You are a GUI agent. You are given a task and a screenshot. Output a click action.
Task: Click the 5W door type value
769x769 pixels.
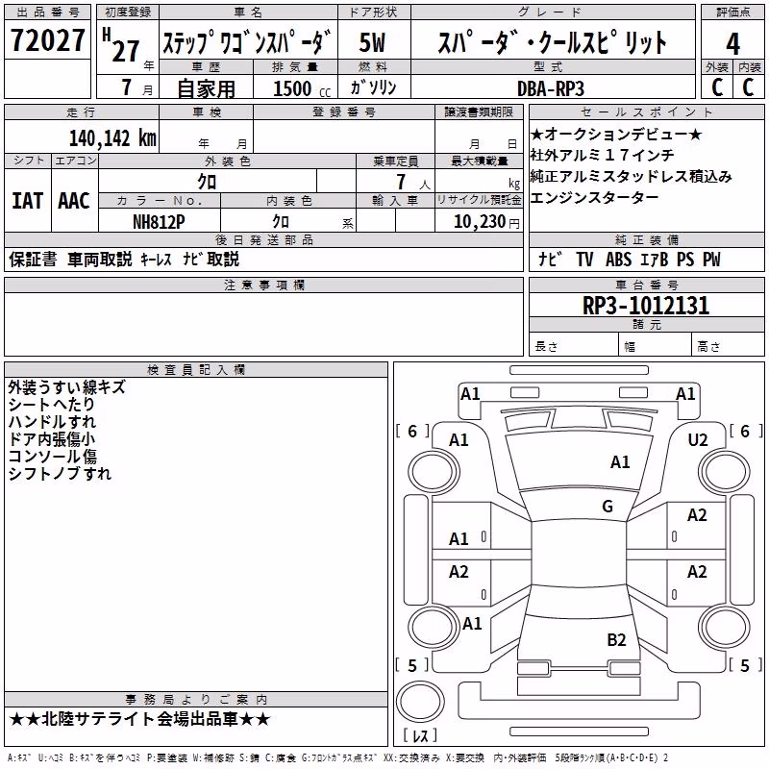(373, 42)
